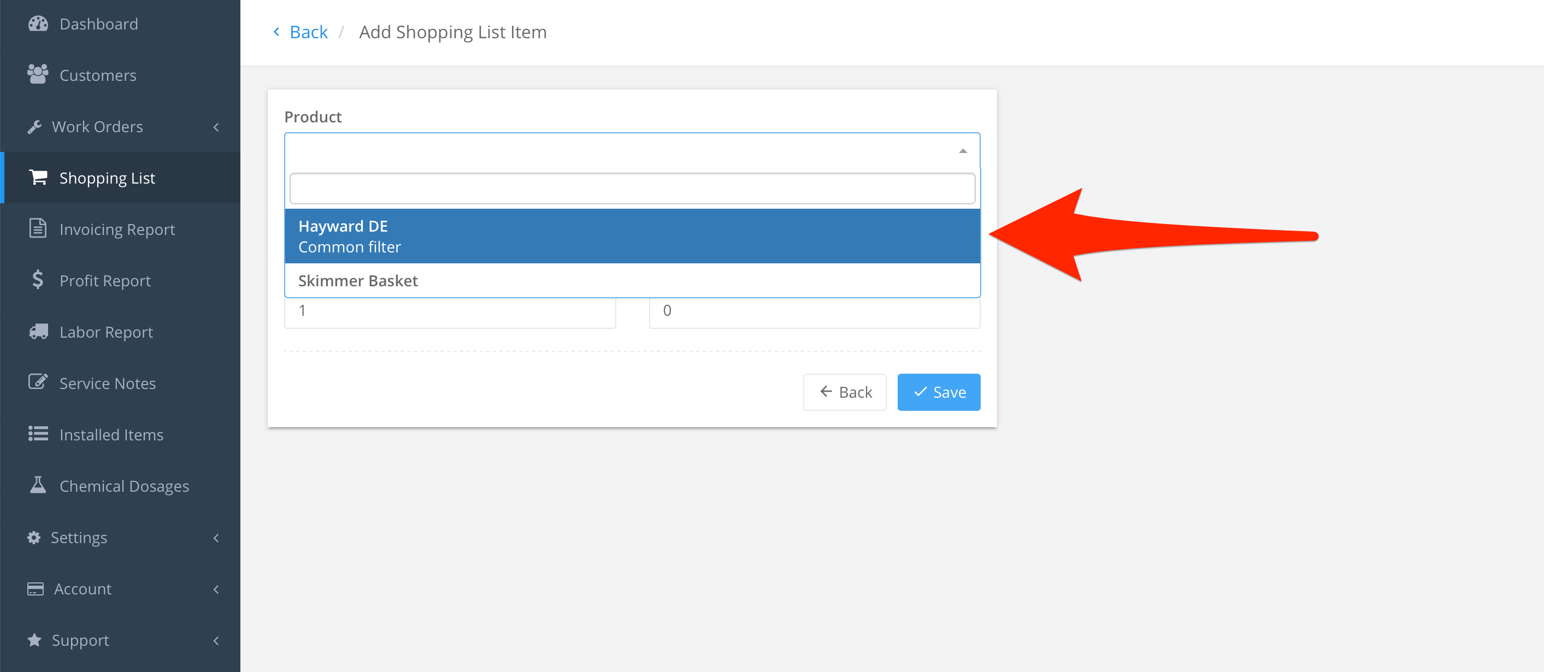Click the Back link in the breadcrumb
Viewport: 1544px width, 672px height.
pyautogui.click(x=309, y=31)
